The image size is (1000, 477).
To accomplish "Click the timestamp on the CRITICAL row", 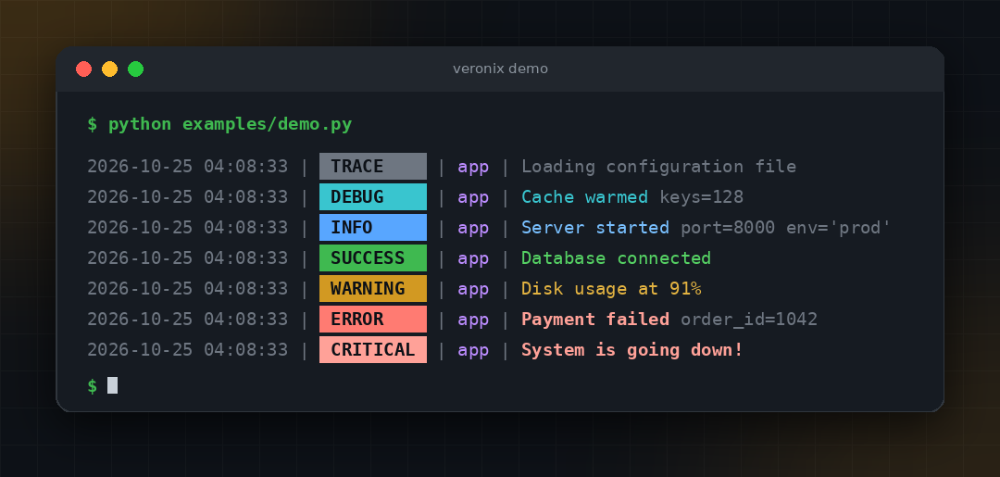I will [187, 350].
